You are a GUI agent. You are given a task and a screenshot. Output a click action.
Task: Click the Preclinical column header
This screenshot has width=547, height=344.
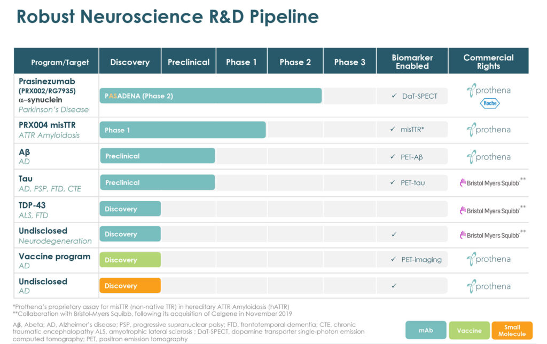point(189,61)
